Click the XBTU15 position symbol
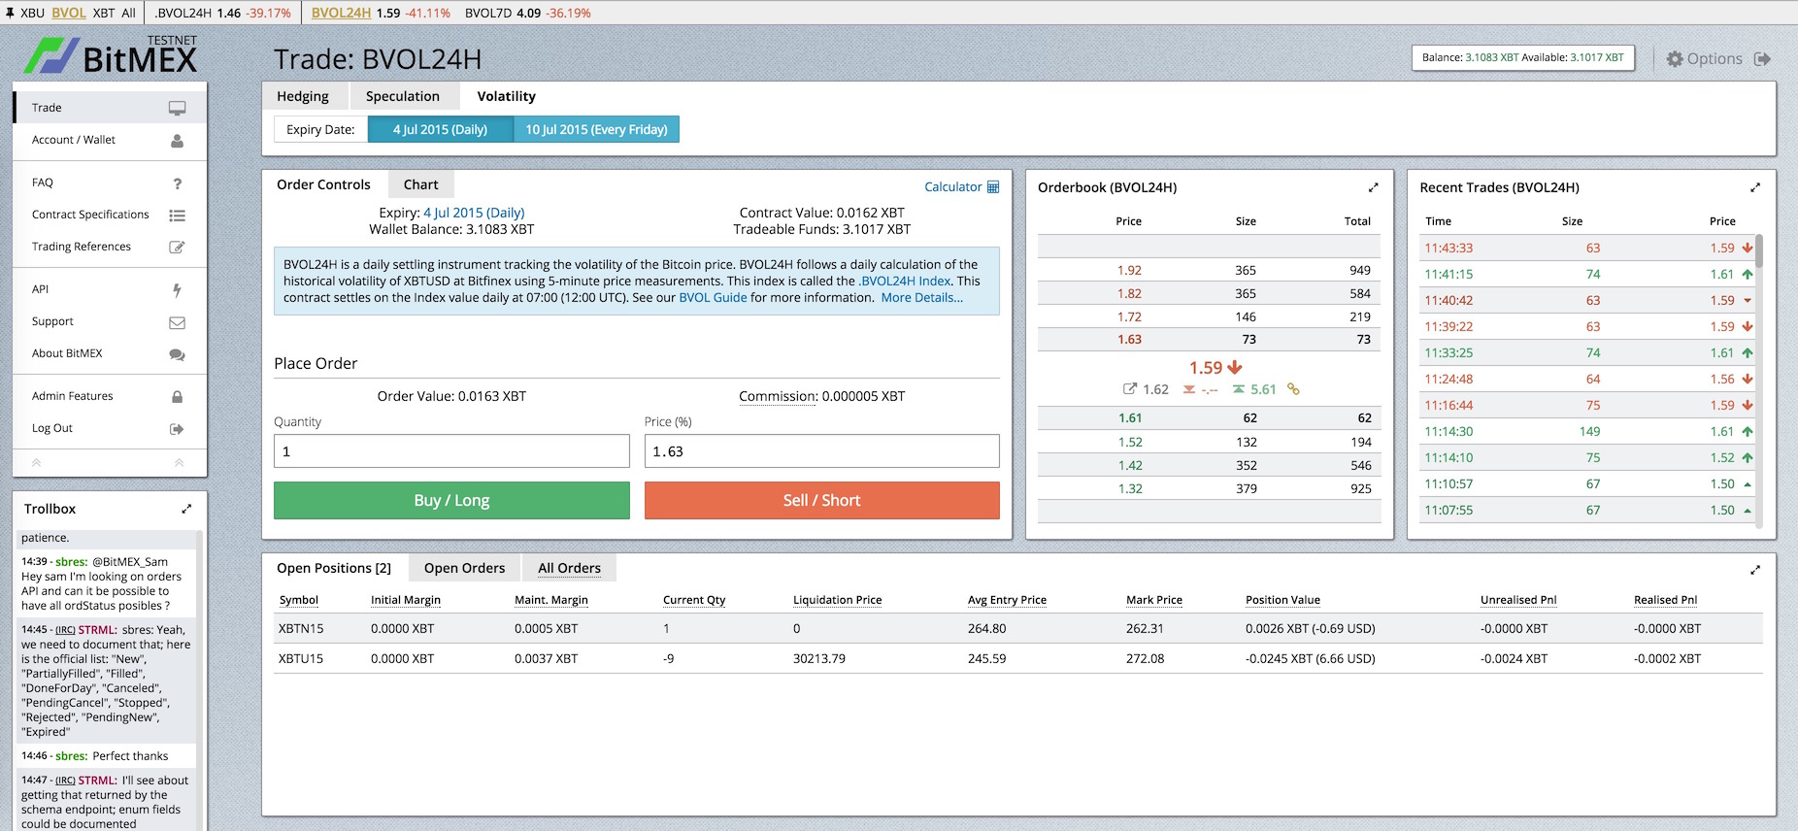The width and height of the screenshot is (1798, 831). (301, 658)
